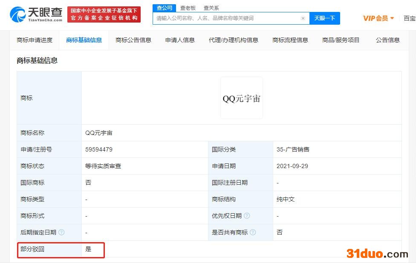Switch to the 查老板 search tab
Viewport: 416px width, 263px height.
[x=188, y=8]
